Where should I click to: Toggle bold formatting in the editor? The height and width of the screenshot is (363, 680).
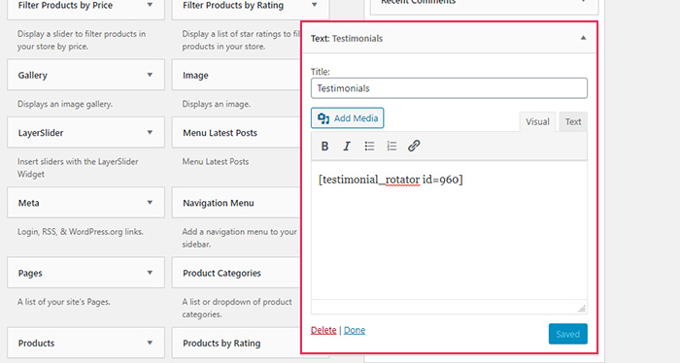coord(324,146)
